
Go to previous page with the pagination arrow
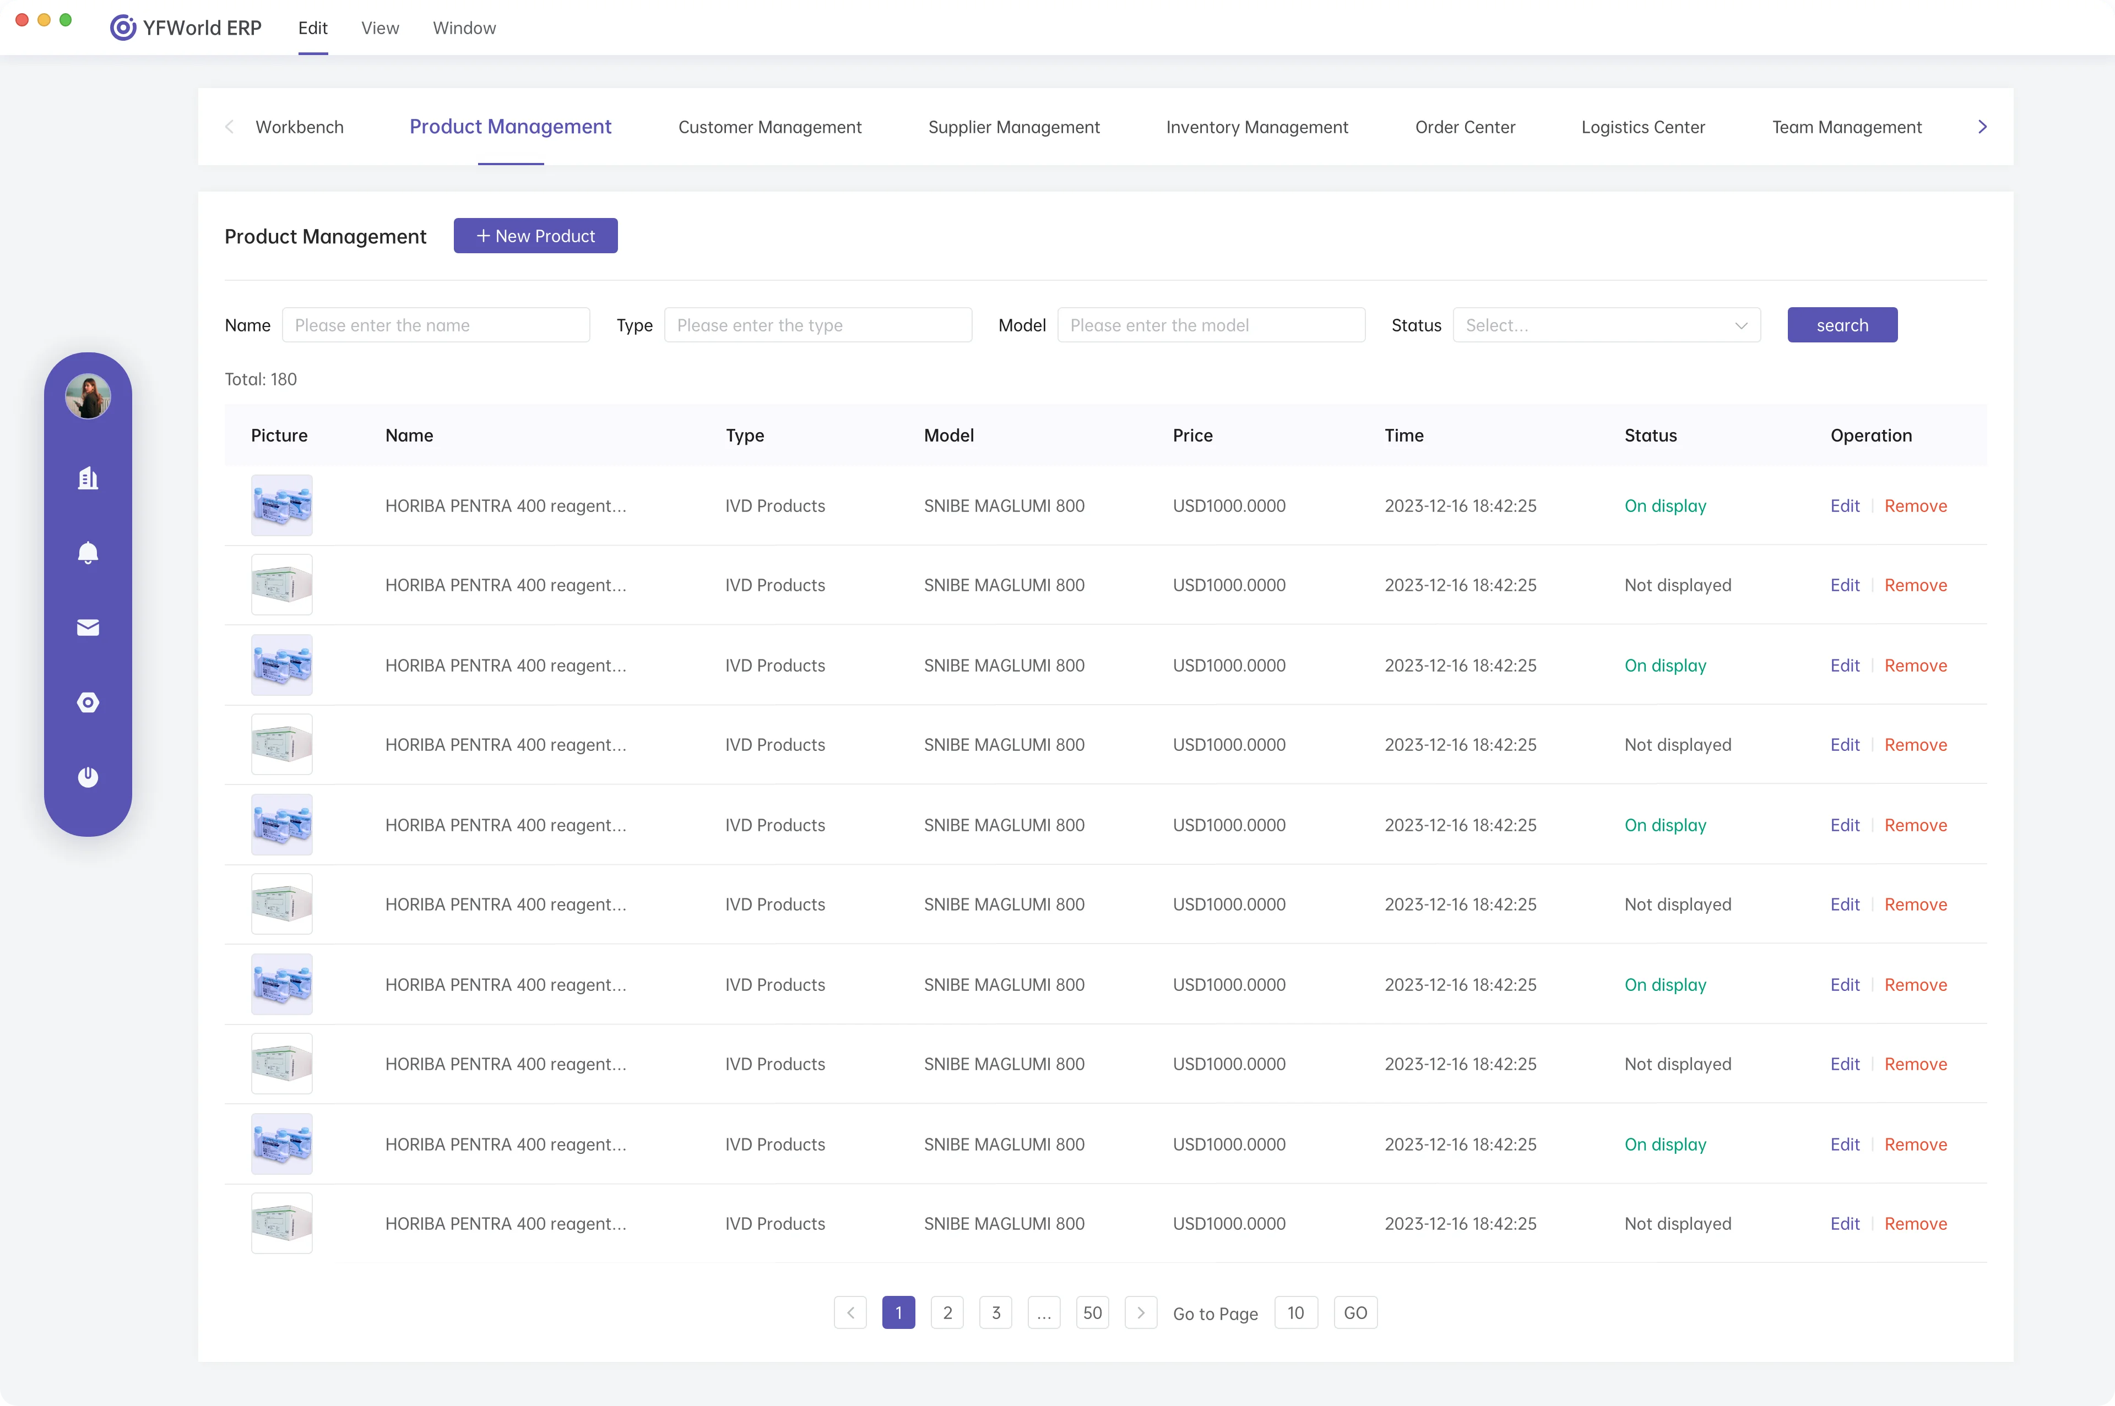[850, 1313]
